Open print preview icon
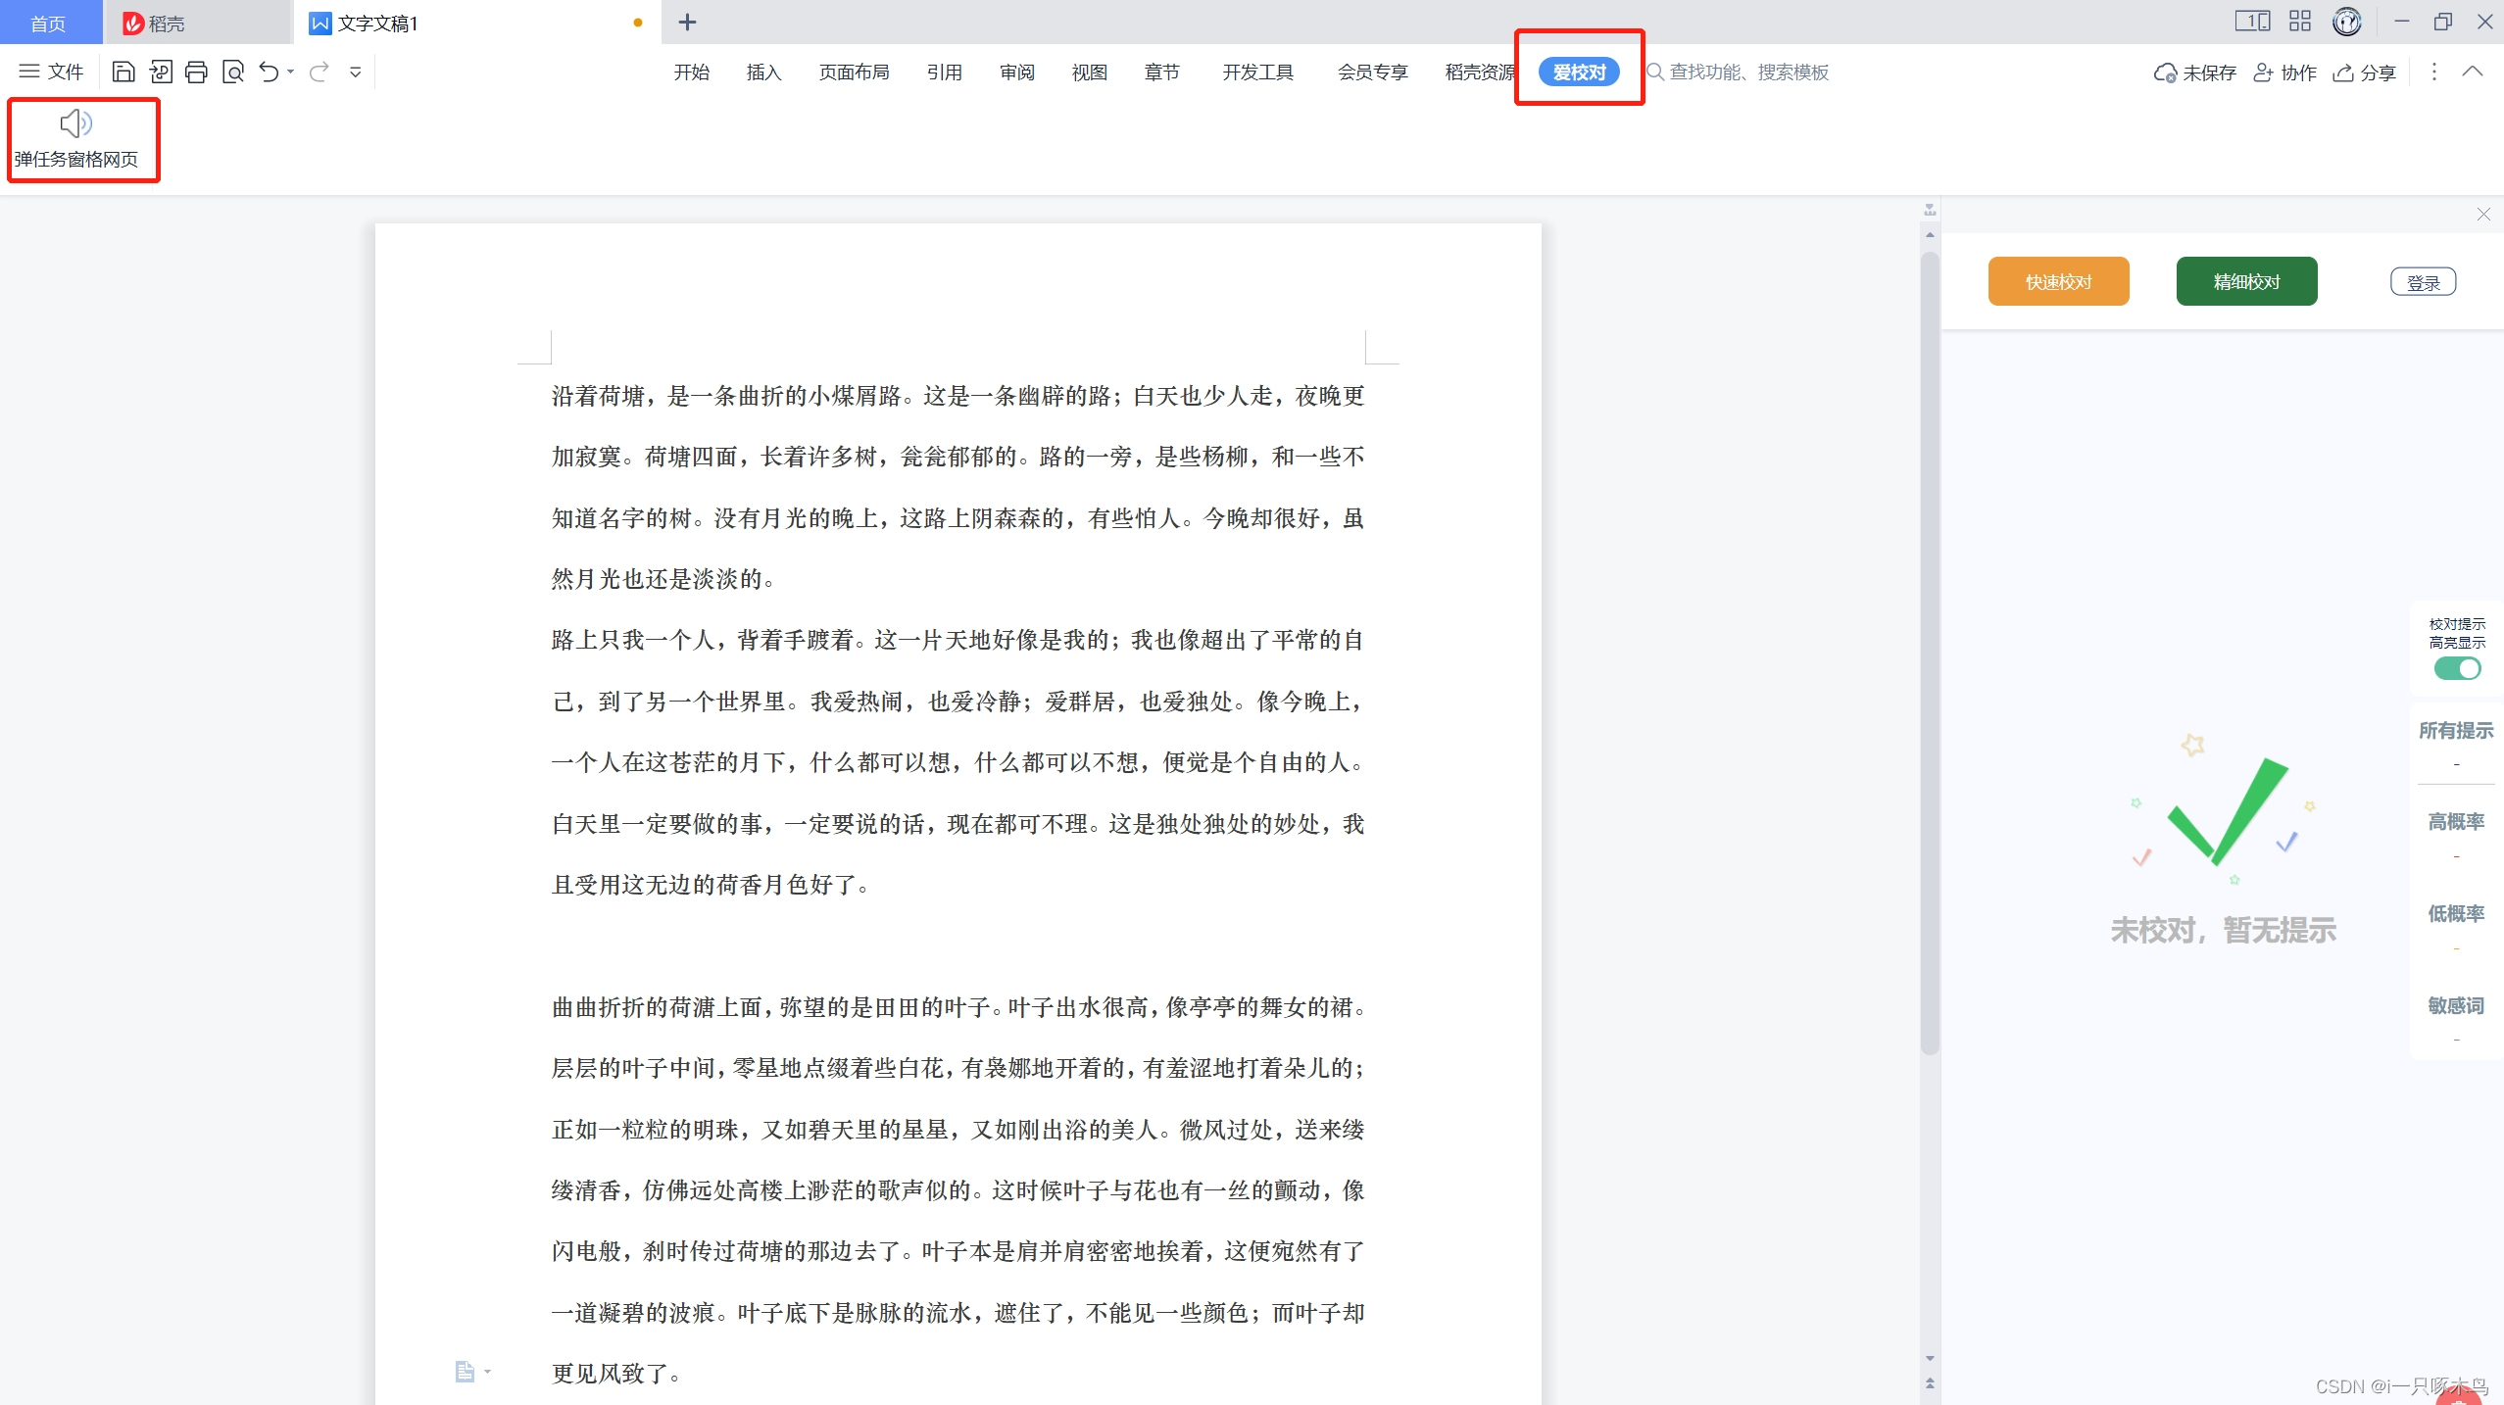2504x1405 pixels. pyautogui.click(x=233, y=72)
